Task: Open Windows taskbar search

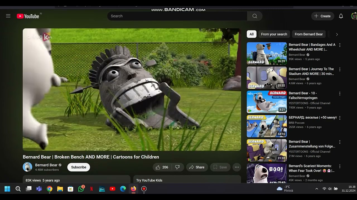Action: (x=18, y=189)
